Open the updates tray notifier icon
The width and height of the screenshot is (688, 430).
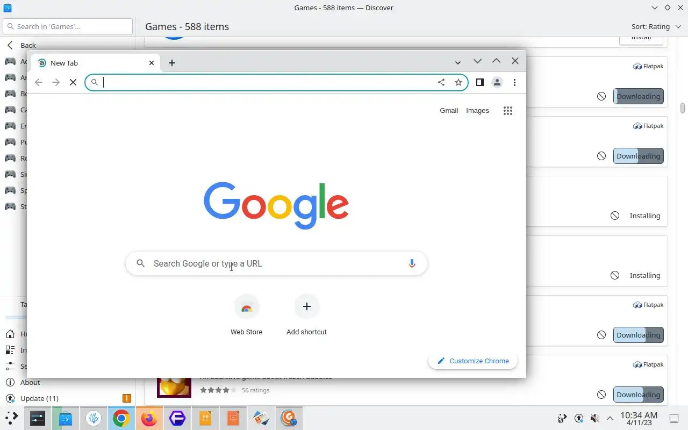[x=579, y=418]
